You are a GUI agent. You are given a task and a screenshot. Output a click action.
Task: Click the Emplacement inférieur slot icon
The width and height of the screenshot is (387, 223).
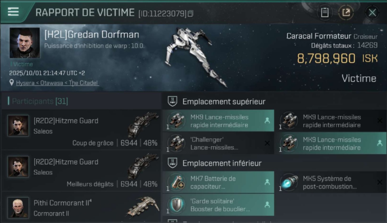[172, 163]
